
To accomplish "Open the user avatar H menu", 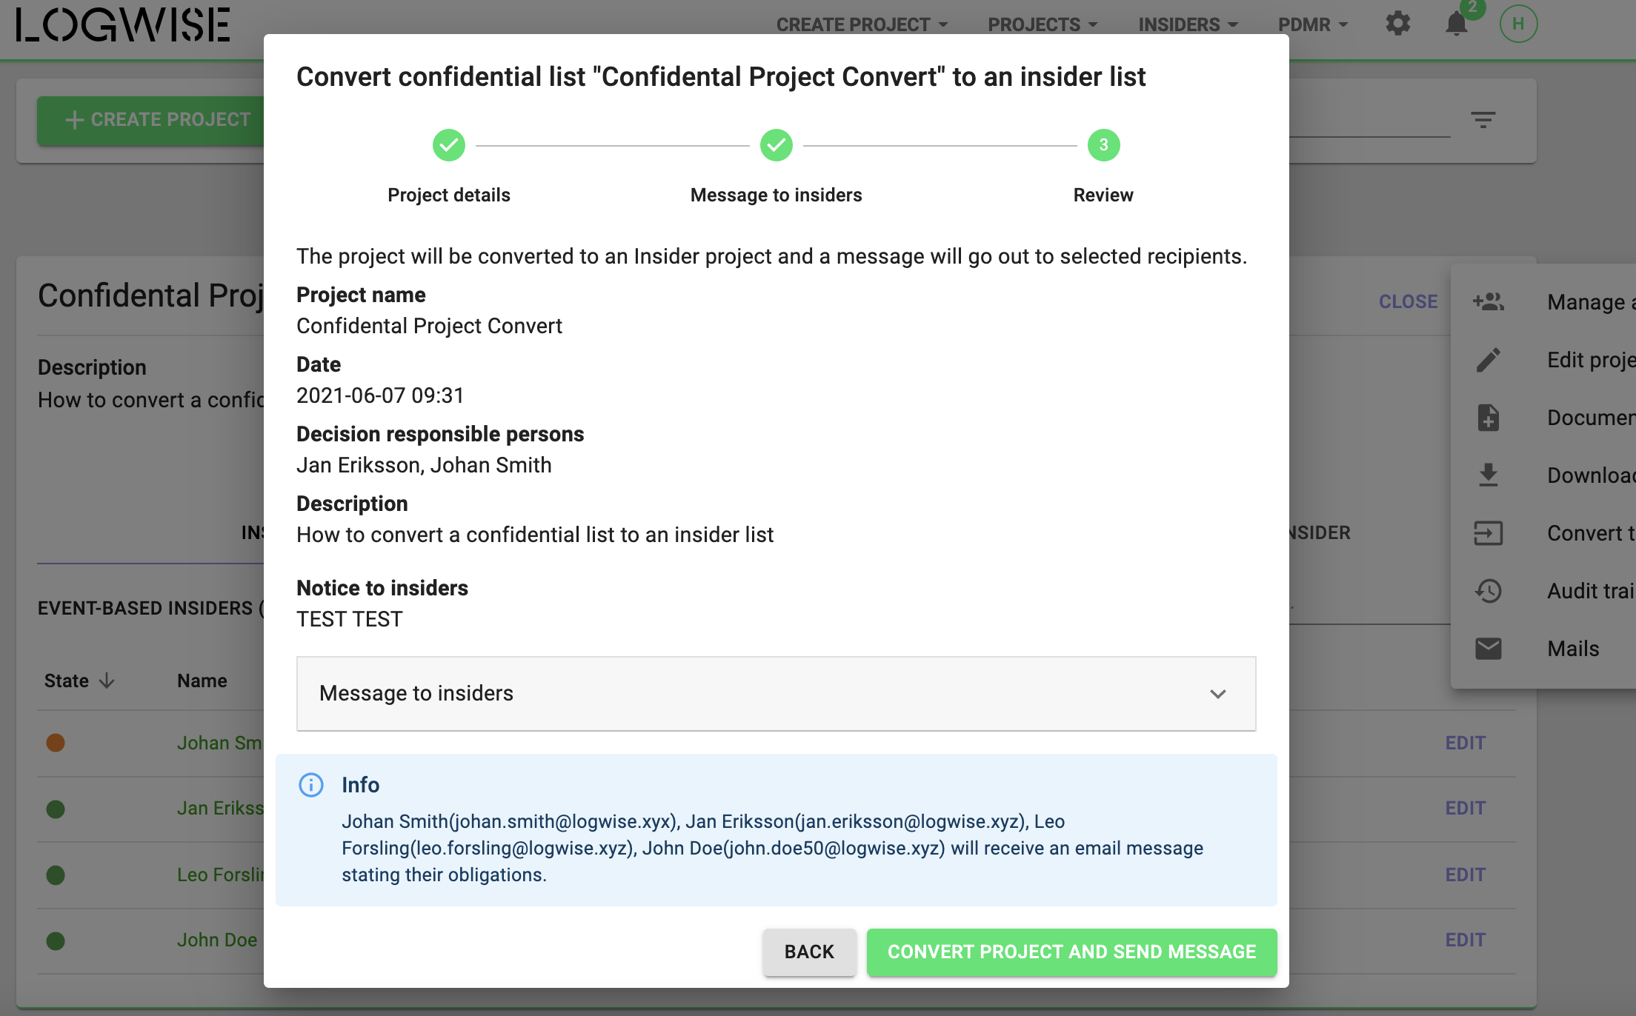I will click(x=1518, y=24).
